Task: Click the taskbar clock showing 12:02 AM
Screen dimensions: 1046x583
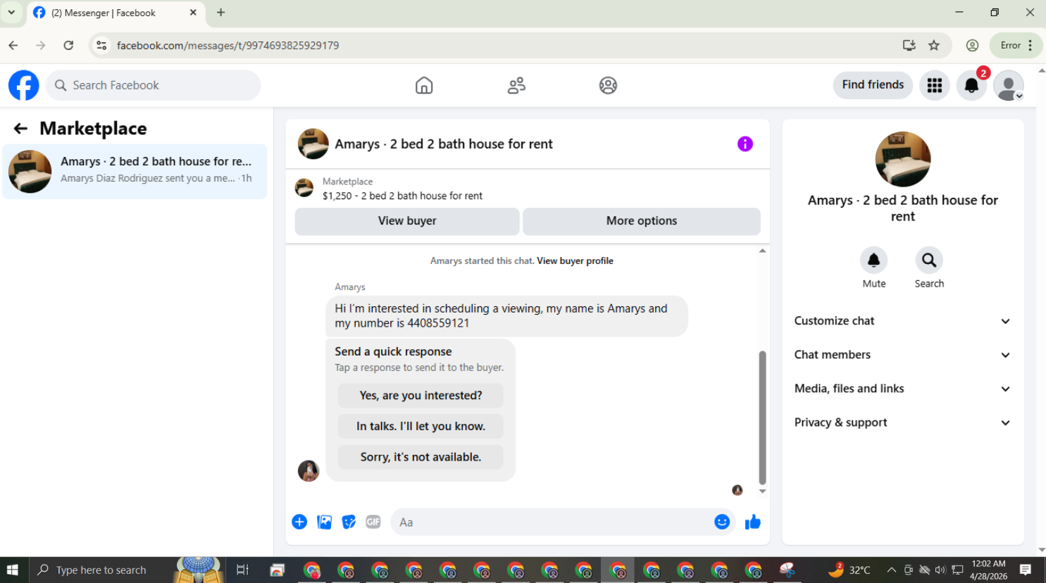Action: click(988, 570)
